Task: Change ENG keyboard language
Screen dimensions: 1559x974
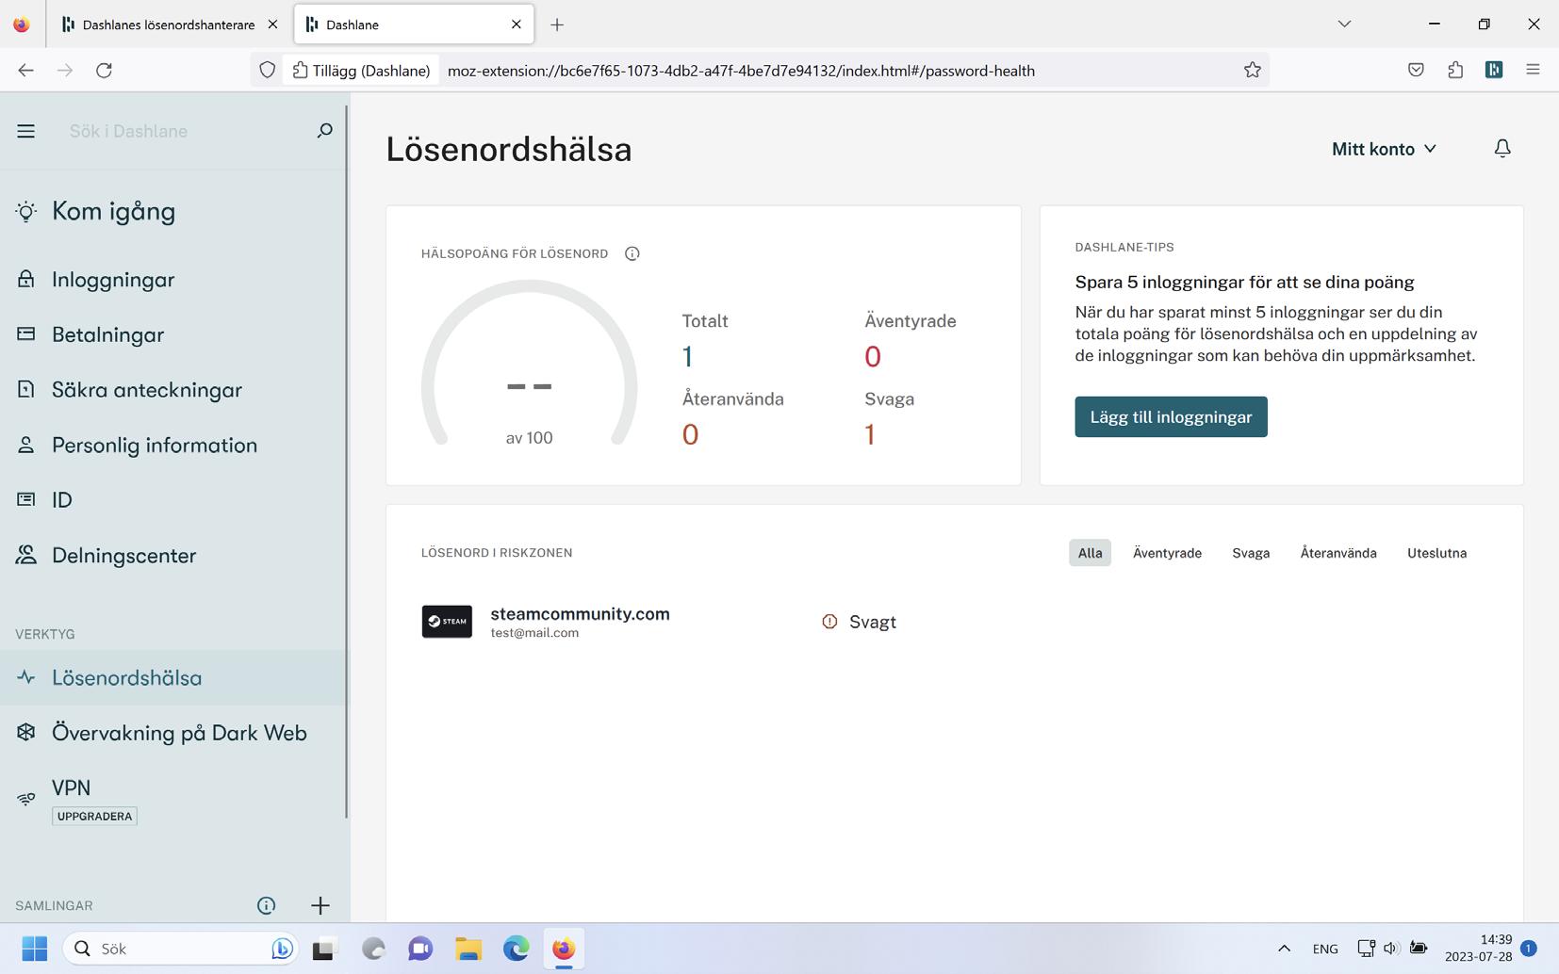Action: pos(1325,949)
